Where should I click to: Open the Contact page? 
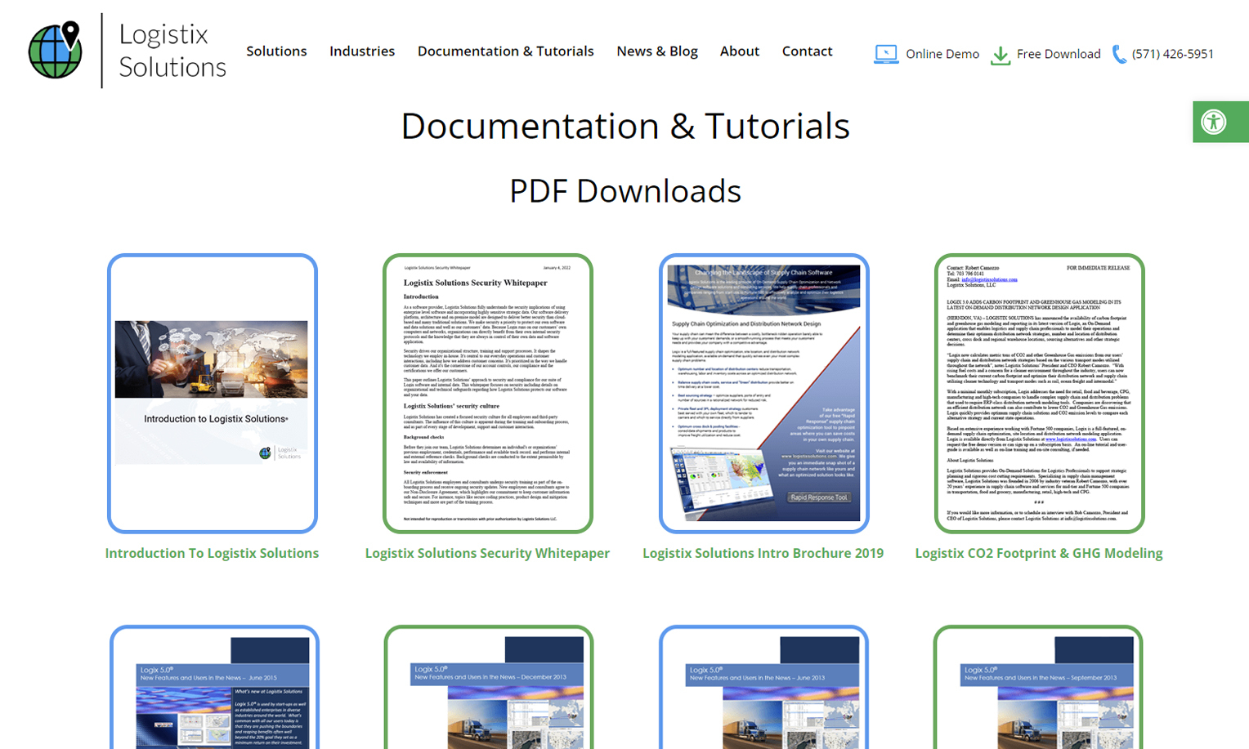pos(807,51)
